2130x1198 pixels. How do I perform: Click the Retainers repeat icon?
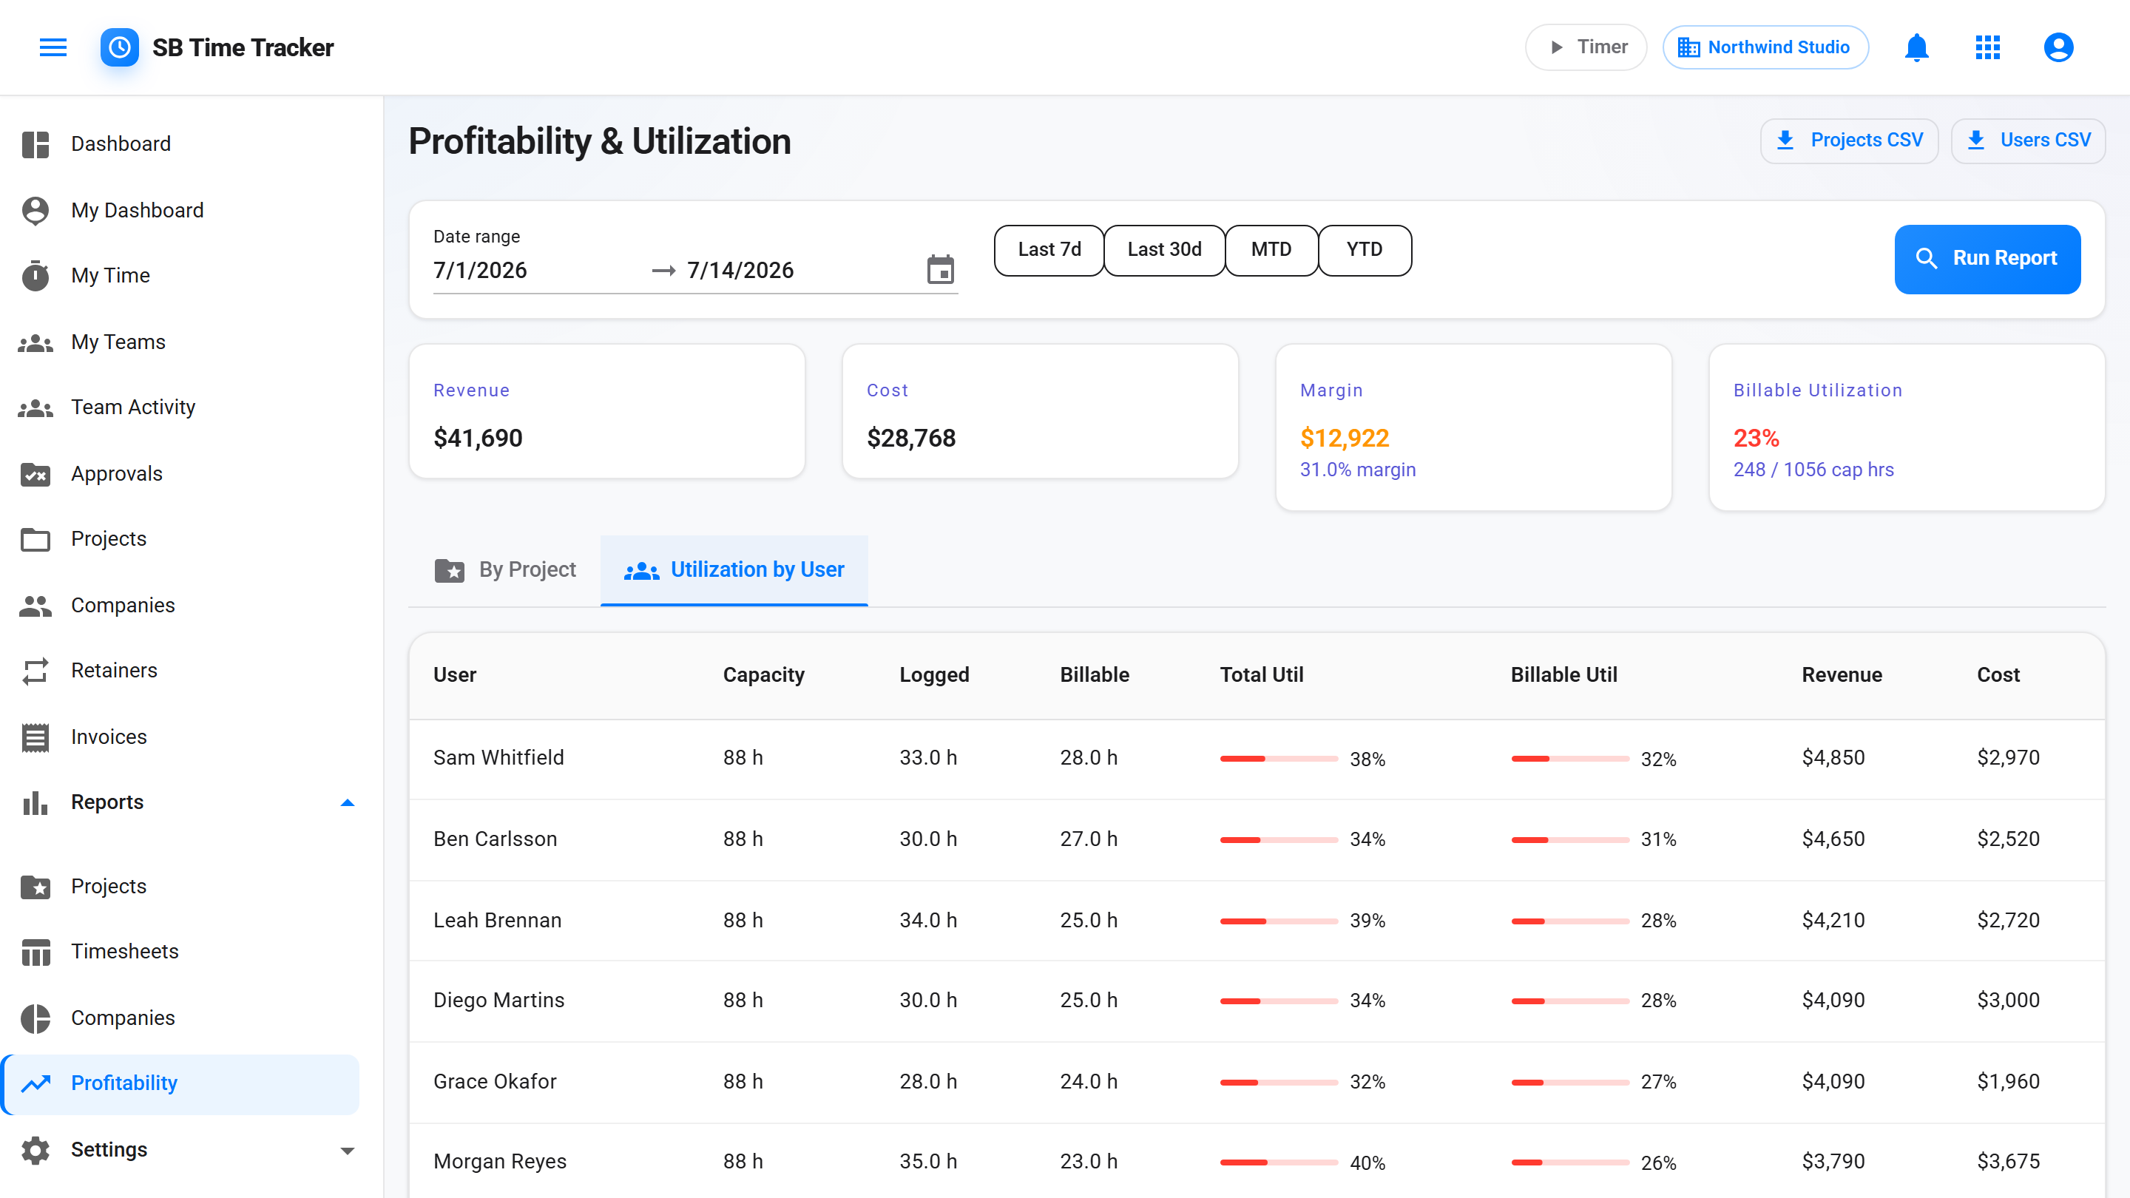[x=35, y=671]
